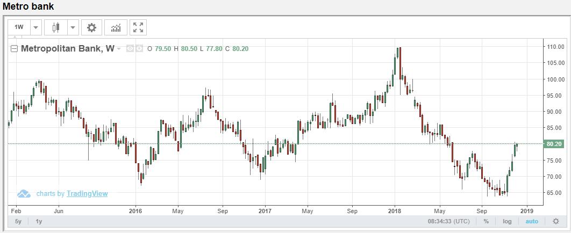Image resolution: width=571 pixels, height=233 pixels.
Task: Hide the Metropolitan Bank series with eye icon
Action: click(130, 49)
